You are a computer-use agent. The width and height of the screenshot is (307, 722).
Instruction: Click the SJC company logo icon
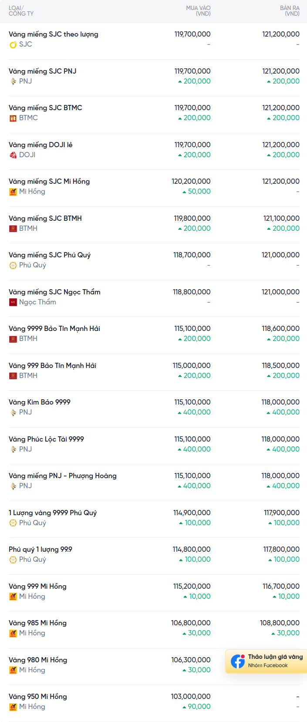pyautogui.click(x=13, y=44)
